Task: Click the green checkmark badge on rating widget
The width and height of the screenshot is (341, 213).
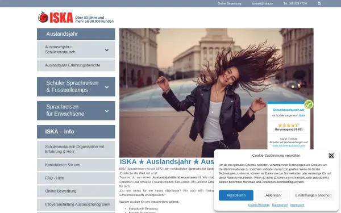Action: coord(309,105)
